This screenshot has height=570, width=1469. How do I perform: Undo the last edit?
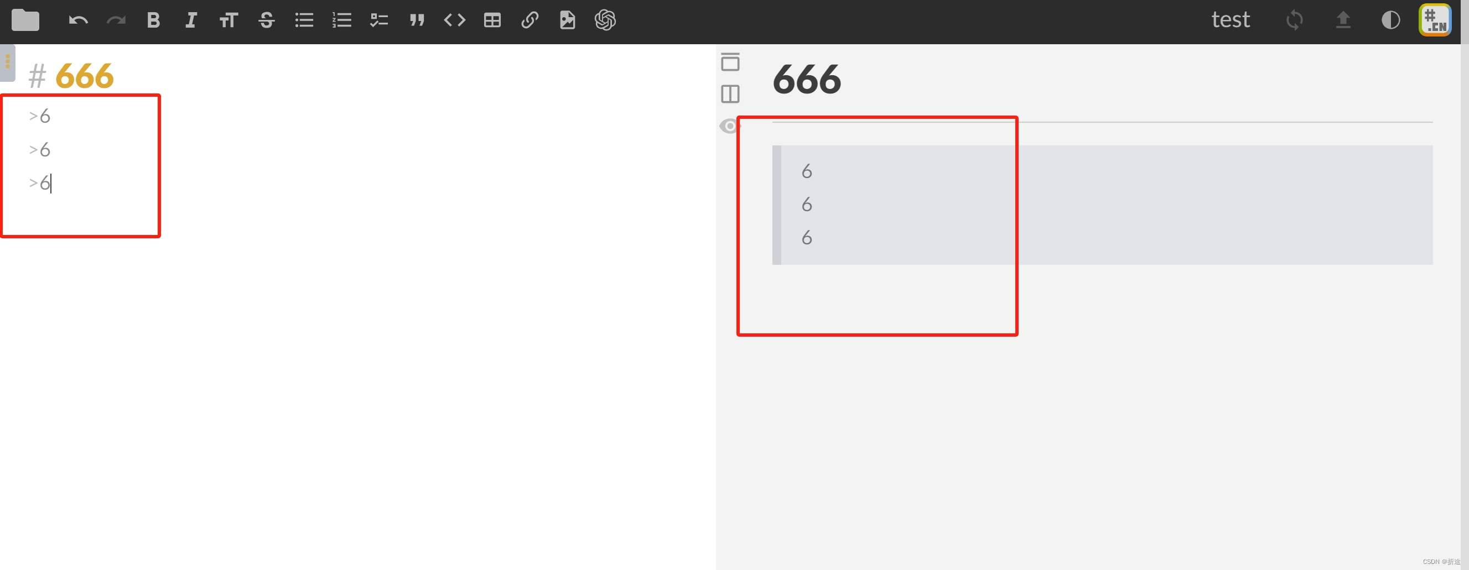[78, 20]
